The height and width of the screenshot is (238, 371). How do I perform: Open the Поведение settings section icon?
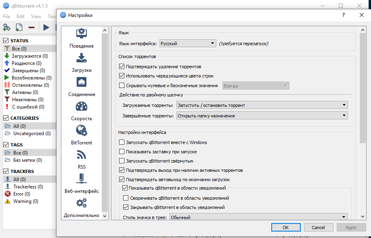coord(82,33)
